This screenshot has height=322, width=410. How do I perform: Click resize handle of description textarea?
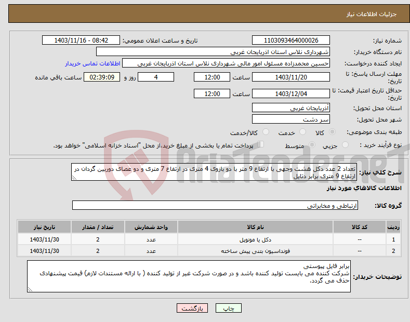74,178
